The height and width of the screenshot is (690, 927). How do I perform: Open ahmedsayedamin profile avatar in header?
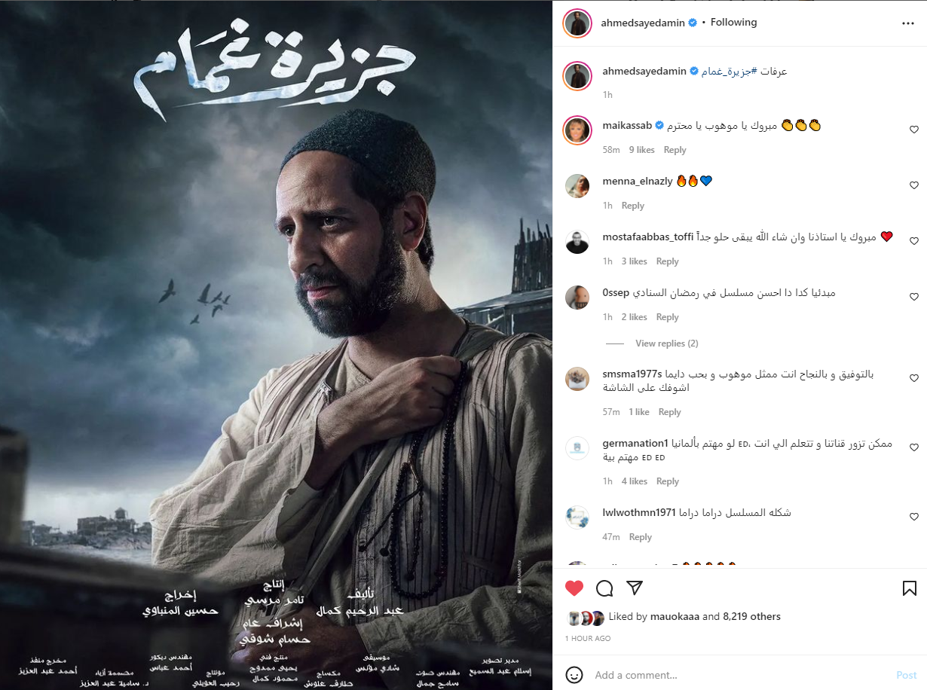coord(577,23)
